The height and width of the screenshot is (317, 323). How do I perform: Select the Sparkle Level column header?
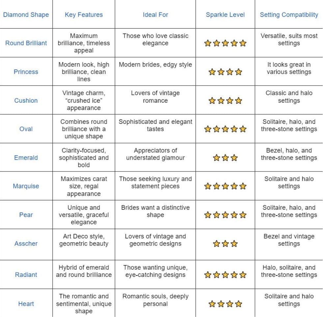click(x=225, y=14)
